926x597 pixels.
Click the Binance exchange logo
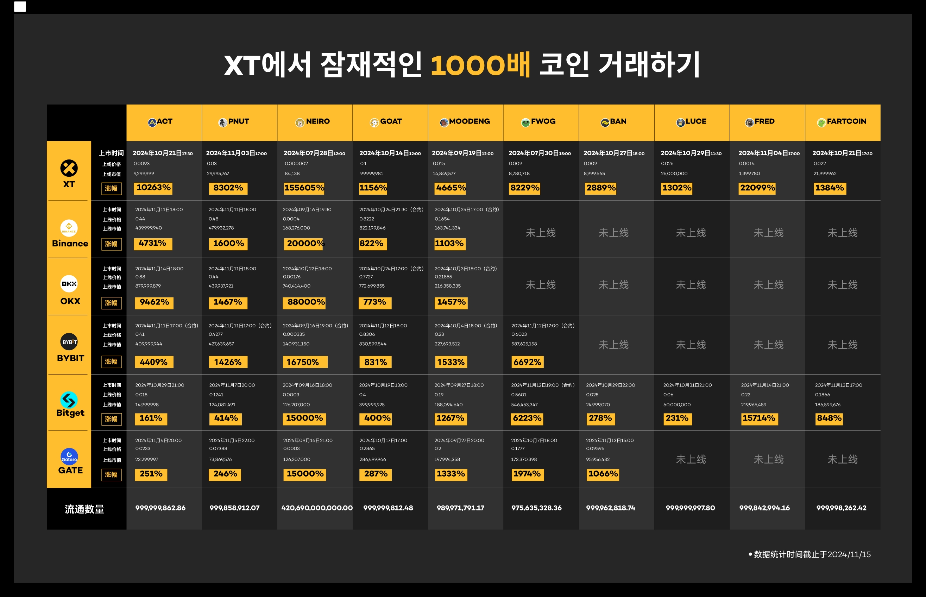69,228
